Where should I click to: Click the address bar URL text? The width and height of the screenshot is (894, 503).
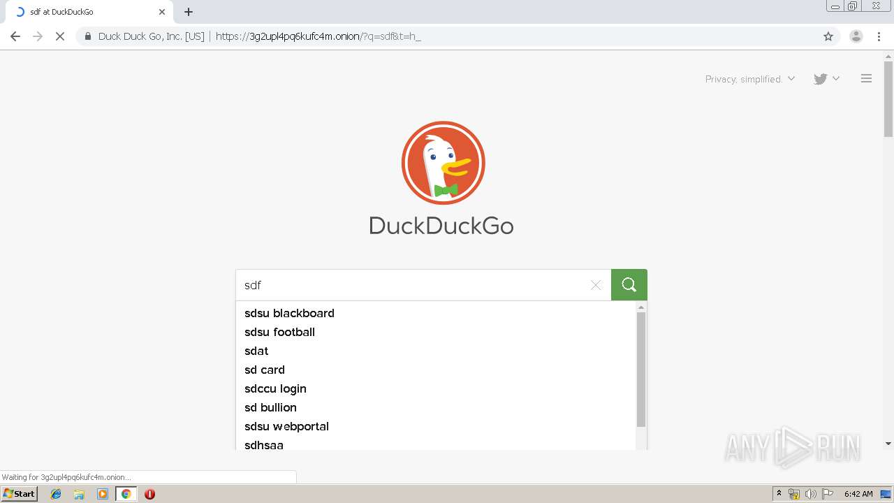318,36
